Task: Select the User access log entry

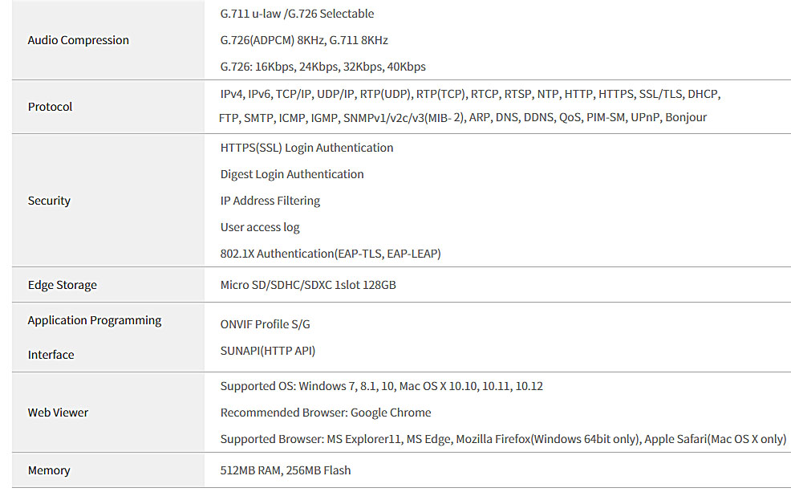Action: pyautogui.click(x=260, y=228)
